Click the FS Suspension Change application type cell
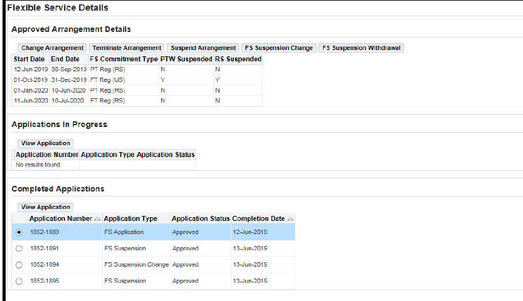Image resolution: width=523 pixels, height=301 pixels. coord(136,265)
